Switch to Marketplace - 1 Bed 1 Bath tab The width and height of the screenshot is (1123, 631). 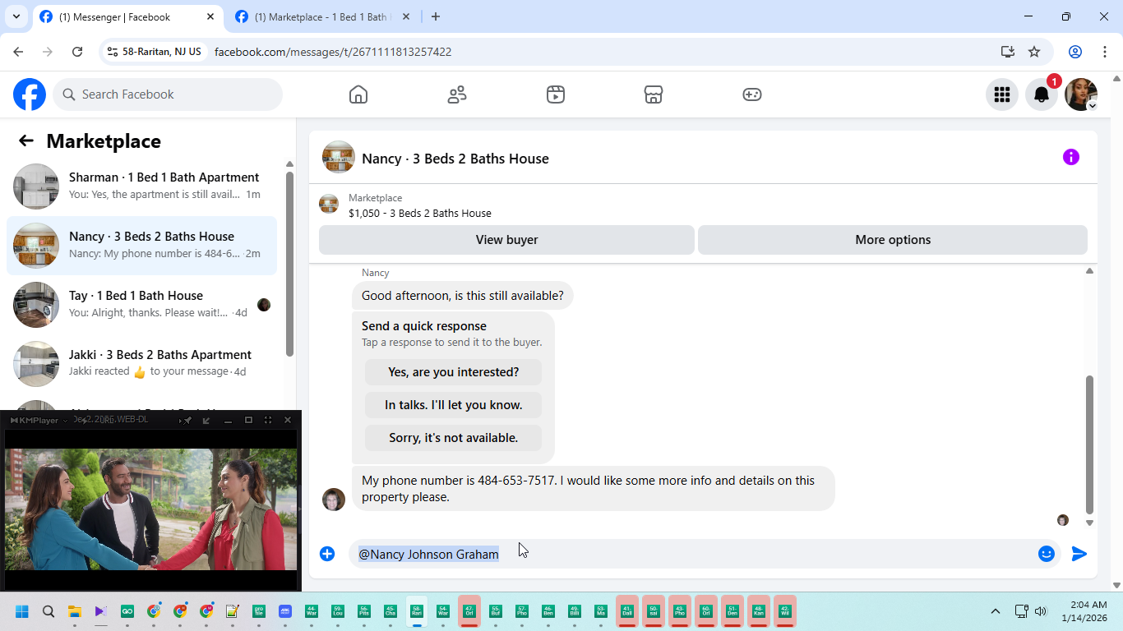coord(322,16)
